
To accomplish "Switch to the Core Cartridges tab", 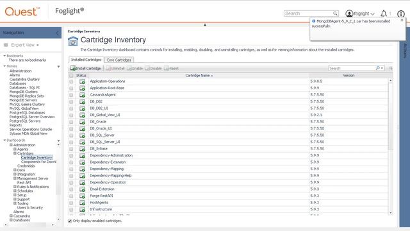I will point(119,60).
